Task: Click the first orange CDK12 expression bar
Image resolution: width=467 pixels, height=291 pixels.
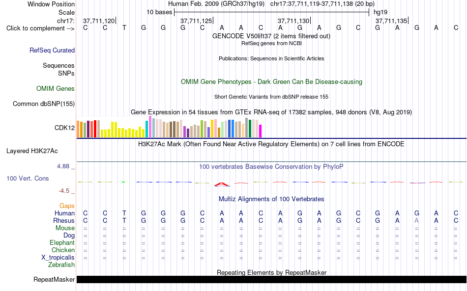Action: pos(78,129)
